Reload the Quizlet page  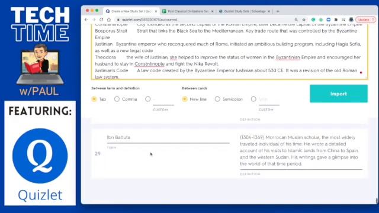coord(101,20)
